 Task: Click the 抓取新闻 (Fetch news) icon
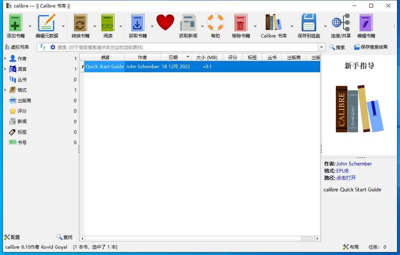coord(188,22)
